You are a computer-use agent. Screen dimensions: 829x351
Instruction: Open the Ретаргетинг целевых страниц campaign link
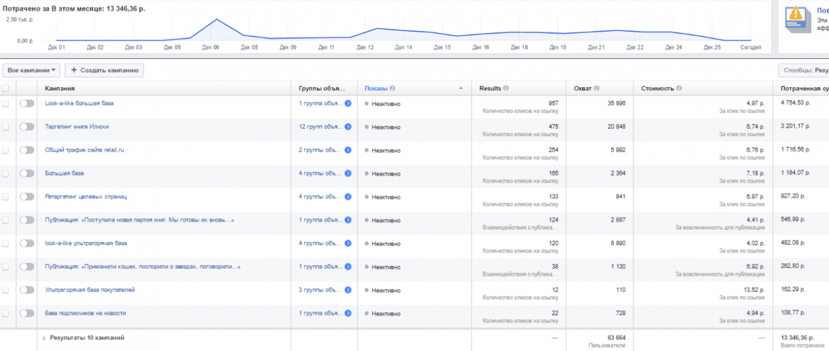click(85, 196)
